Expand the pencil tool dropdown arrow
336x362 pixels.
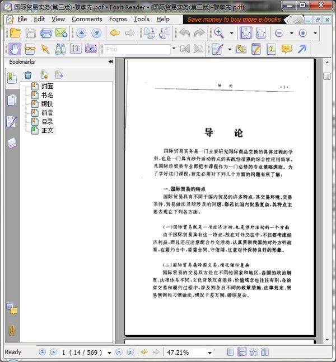(230, 49)
